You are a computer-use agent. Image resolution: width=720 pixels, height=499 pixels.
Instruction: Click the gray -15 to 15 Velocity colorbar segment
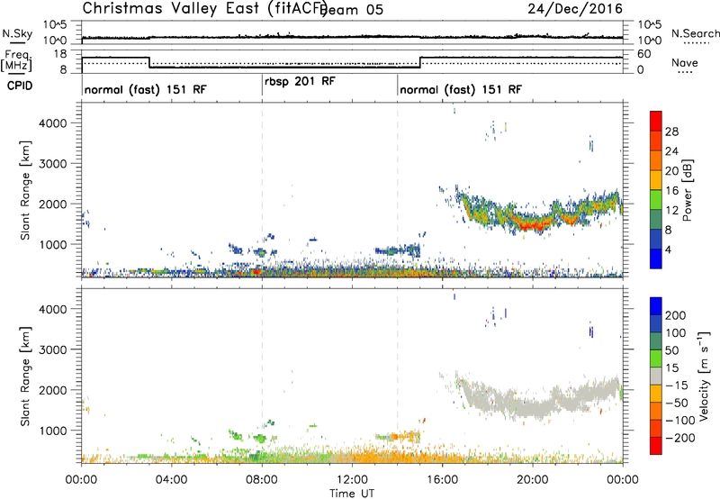click(656, 377)
